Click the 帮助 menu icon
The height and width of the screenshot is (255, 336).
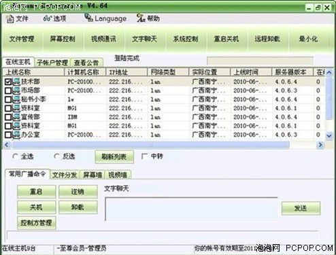click(141, 18)
